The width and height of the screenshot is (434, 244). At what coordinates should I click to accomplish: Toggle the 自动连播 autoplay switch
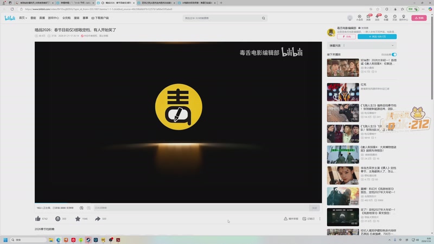[394, 55]
